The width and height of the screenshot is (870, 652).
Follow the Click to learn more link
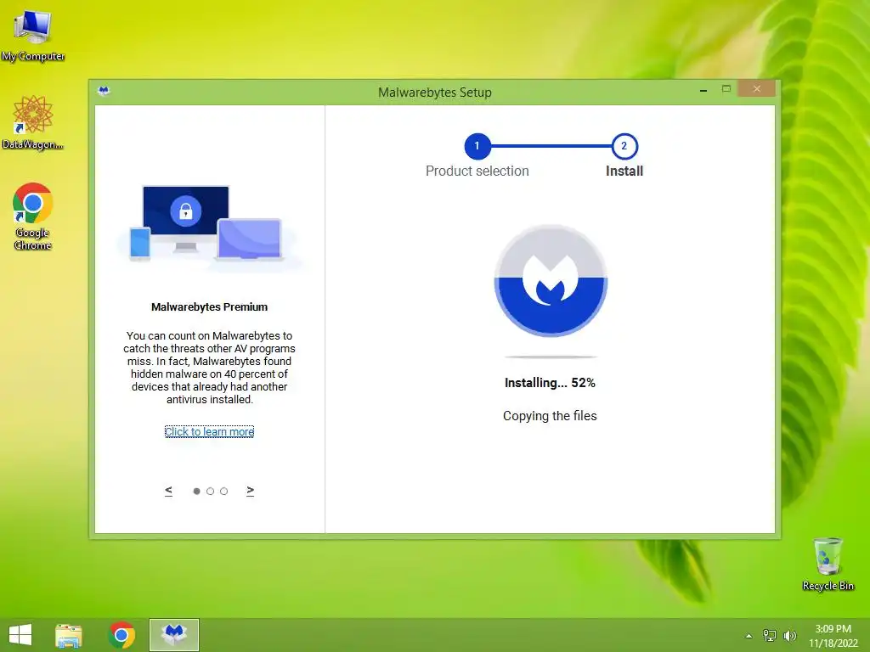coord(209,431)
